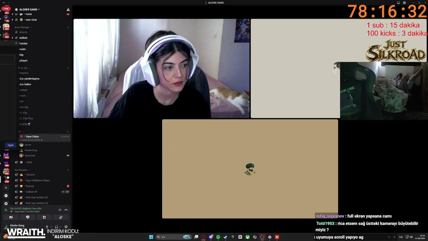Screen dimensions: 428x241
Task: Open the soundboard
Action: [x=61, y=217]
